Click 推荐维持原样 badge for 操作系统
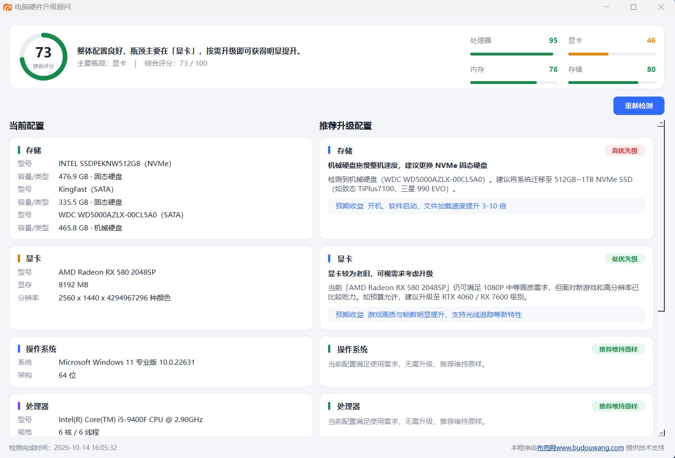This screenshot has height=458, width=675. tap(618, 349)
